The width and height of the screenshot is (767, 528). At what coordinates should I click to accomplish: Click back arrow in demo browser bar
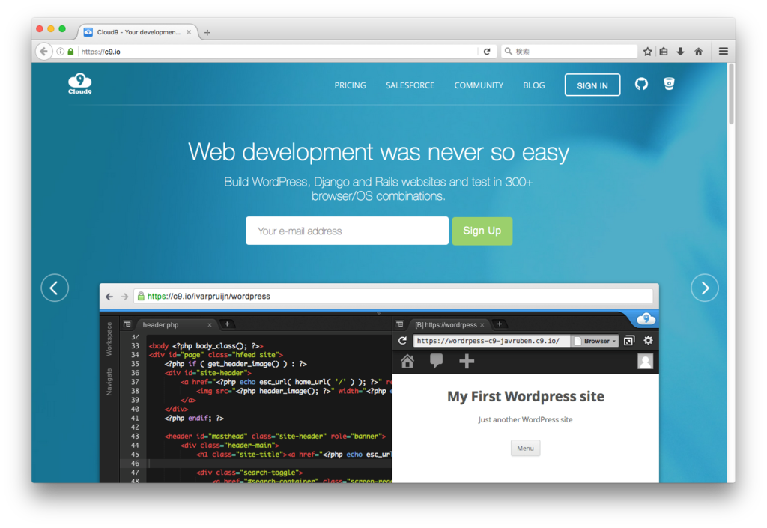[109, 297]
